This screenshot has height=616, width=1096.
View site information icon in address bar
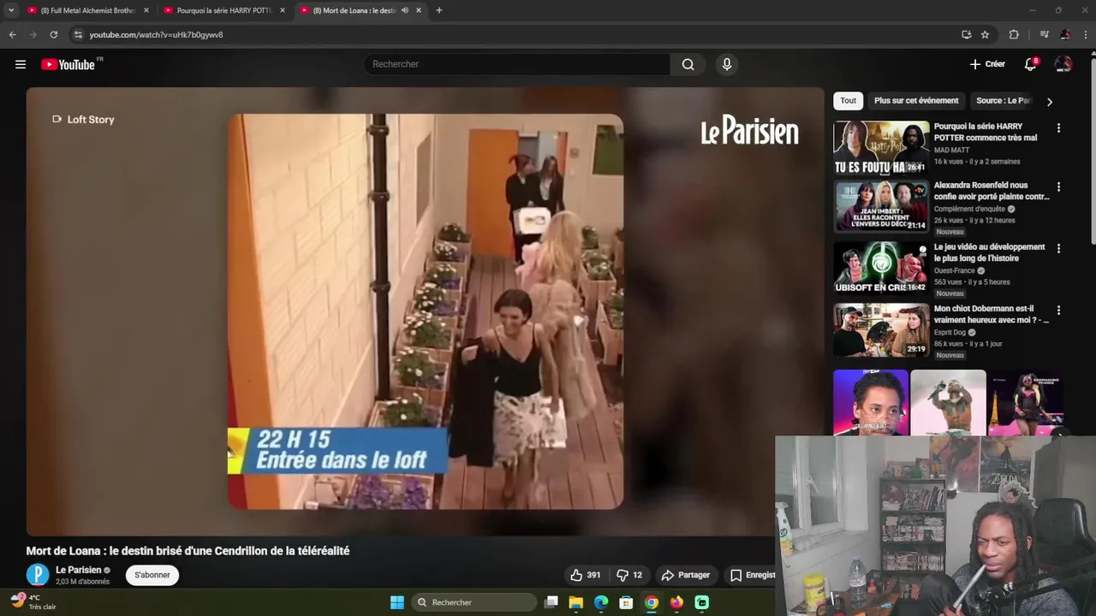click(x=78, y=34)
